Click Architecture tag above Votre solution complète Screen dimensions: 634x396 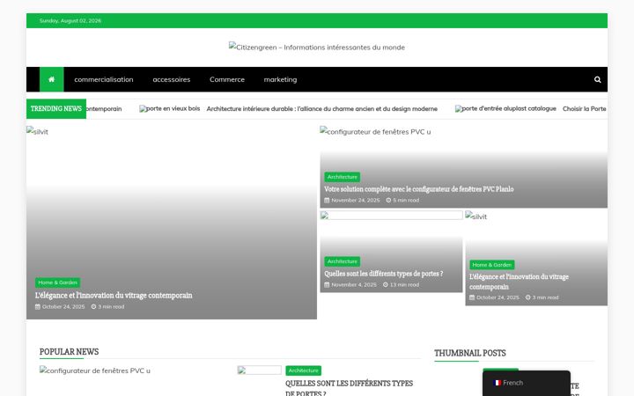(x=342, y=177)
